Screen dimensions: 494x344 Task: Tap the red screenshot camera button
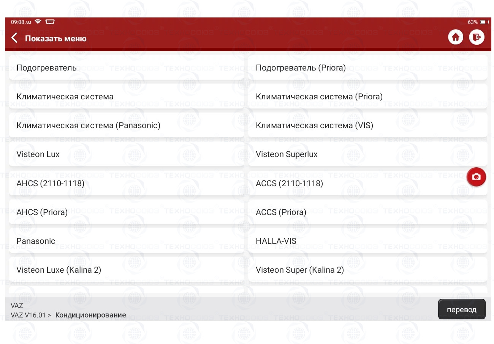click(x=476, y=177)
